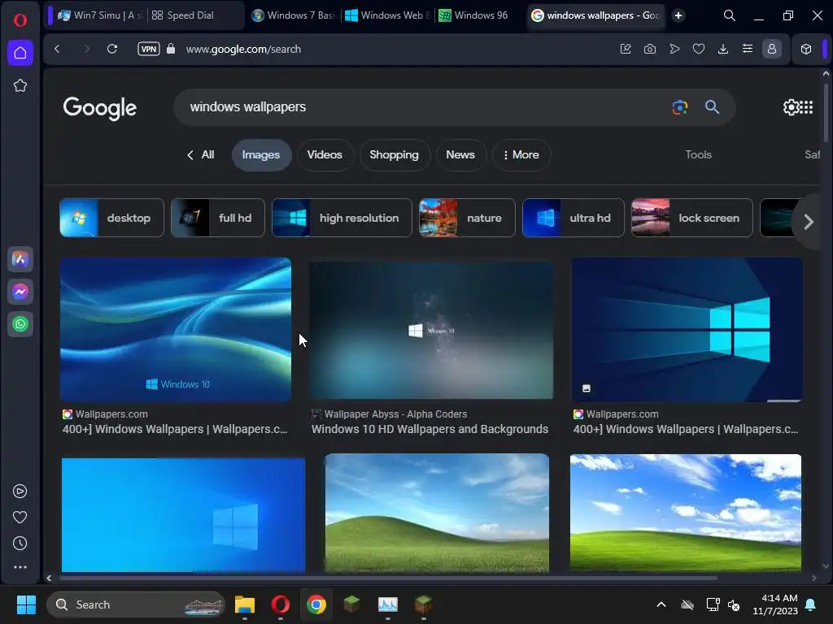Select the News filter chip
This screenshot has width=833, height=624.
(x=460, y=155)
